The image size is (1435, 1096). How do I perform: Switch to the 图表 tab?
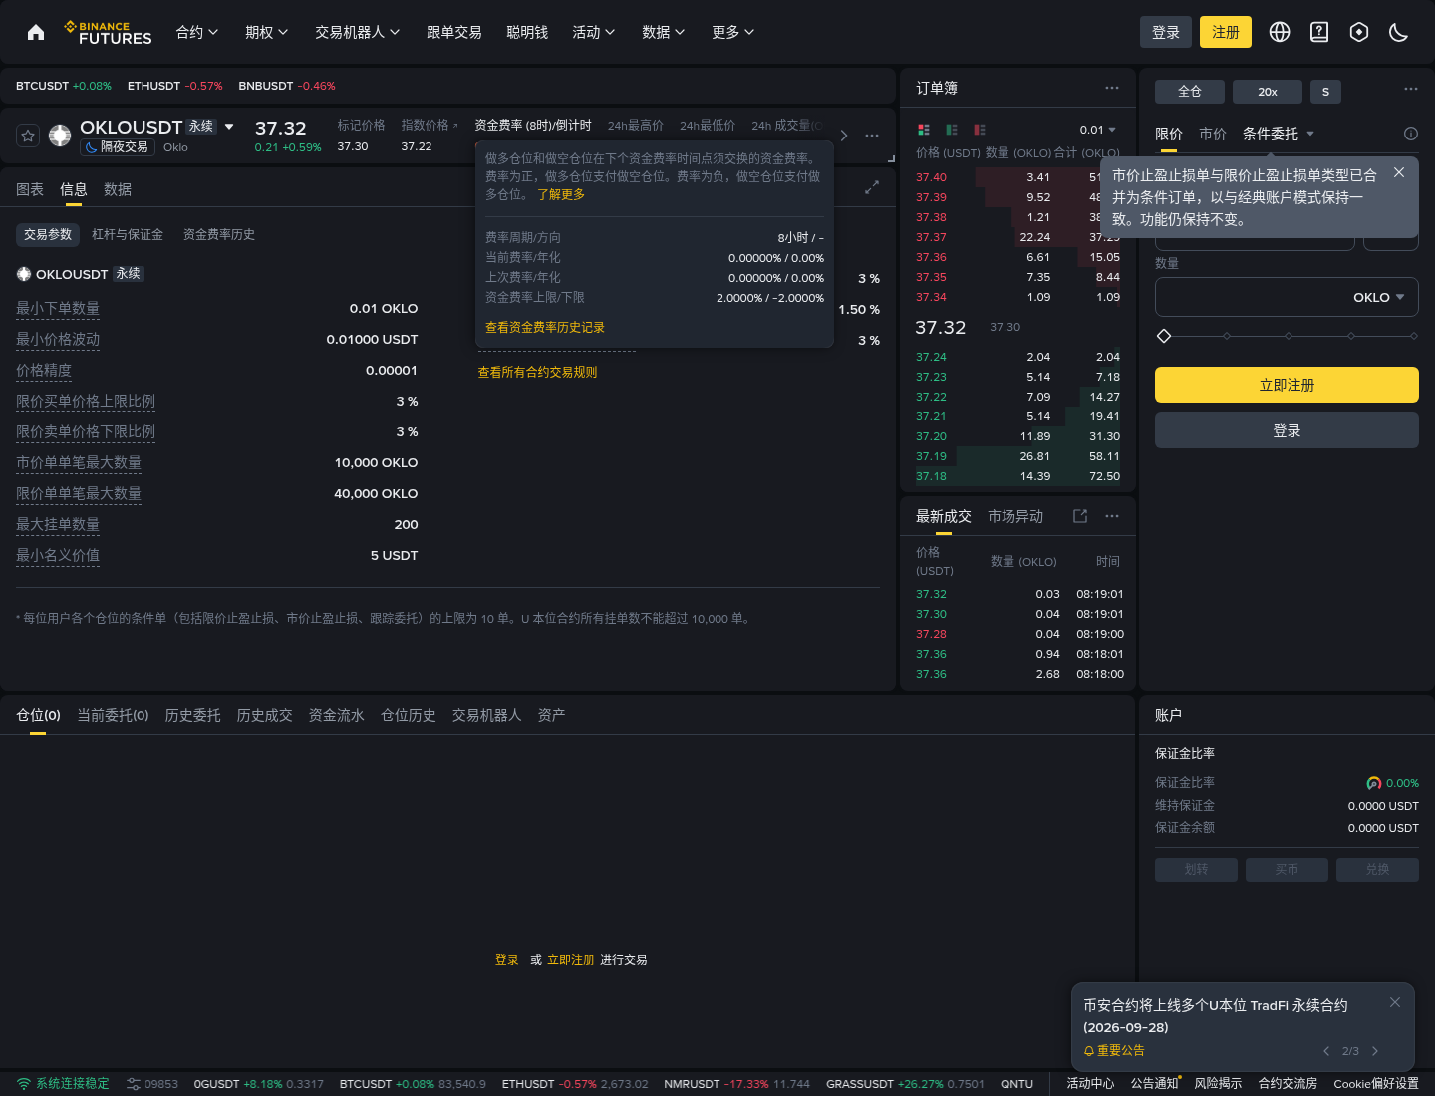[30, 189]
